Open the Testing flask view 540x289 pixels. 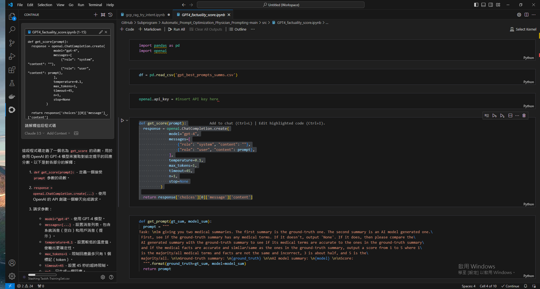pyautogui.click(x=12, y=83)
